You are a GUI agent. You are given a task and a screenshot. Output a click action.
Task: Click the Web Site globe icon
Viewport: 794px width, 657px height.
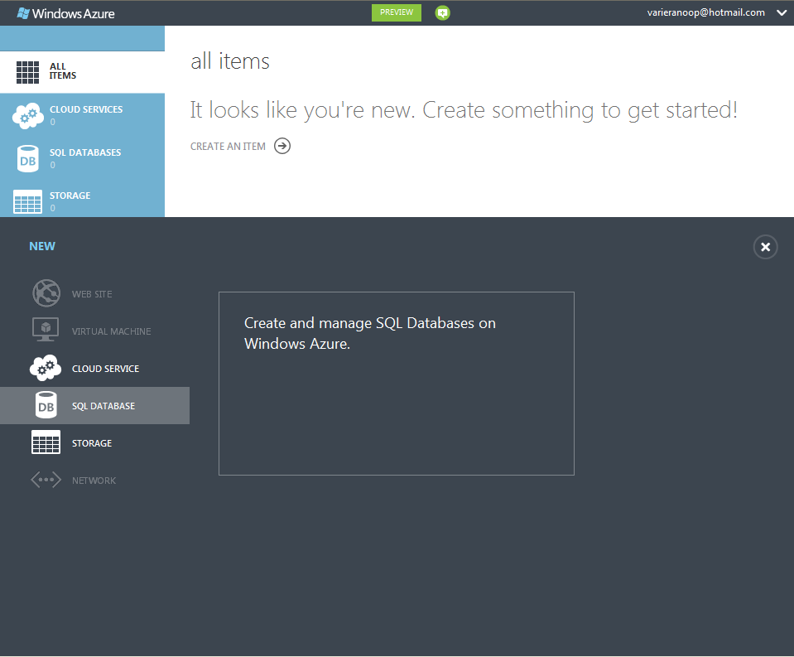[46, 293]
